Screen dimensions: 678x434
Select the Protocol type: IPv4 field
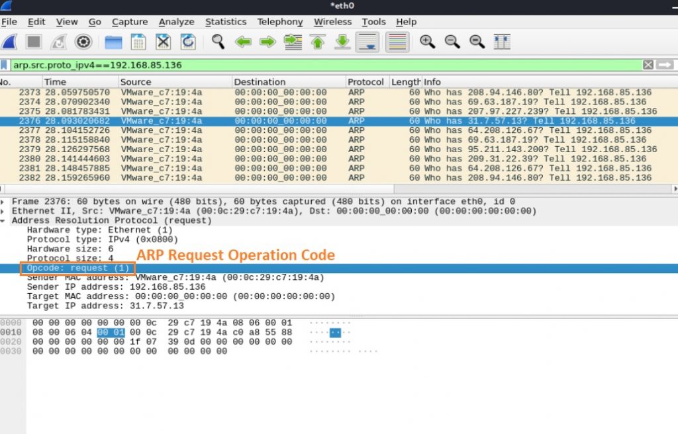(x=102, y=239)
